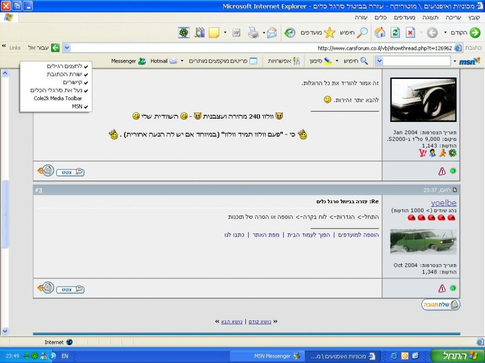
Task: Click the MSN highlight (סימון) marker icon
Action: coord(327,61)
